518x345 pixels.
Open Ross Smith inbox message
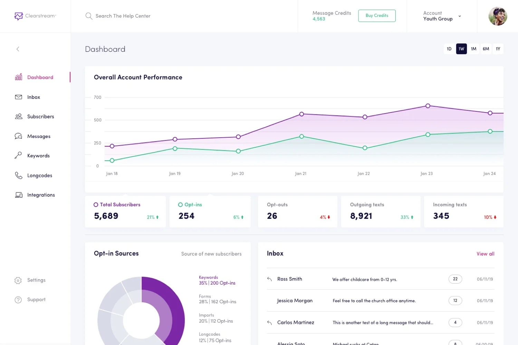[x=381, y=279]
